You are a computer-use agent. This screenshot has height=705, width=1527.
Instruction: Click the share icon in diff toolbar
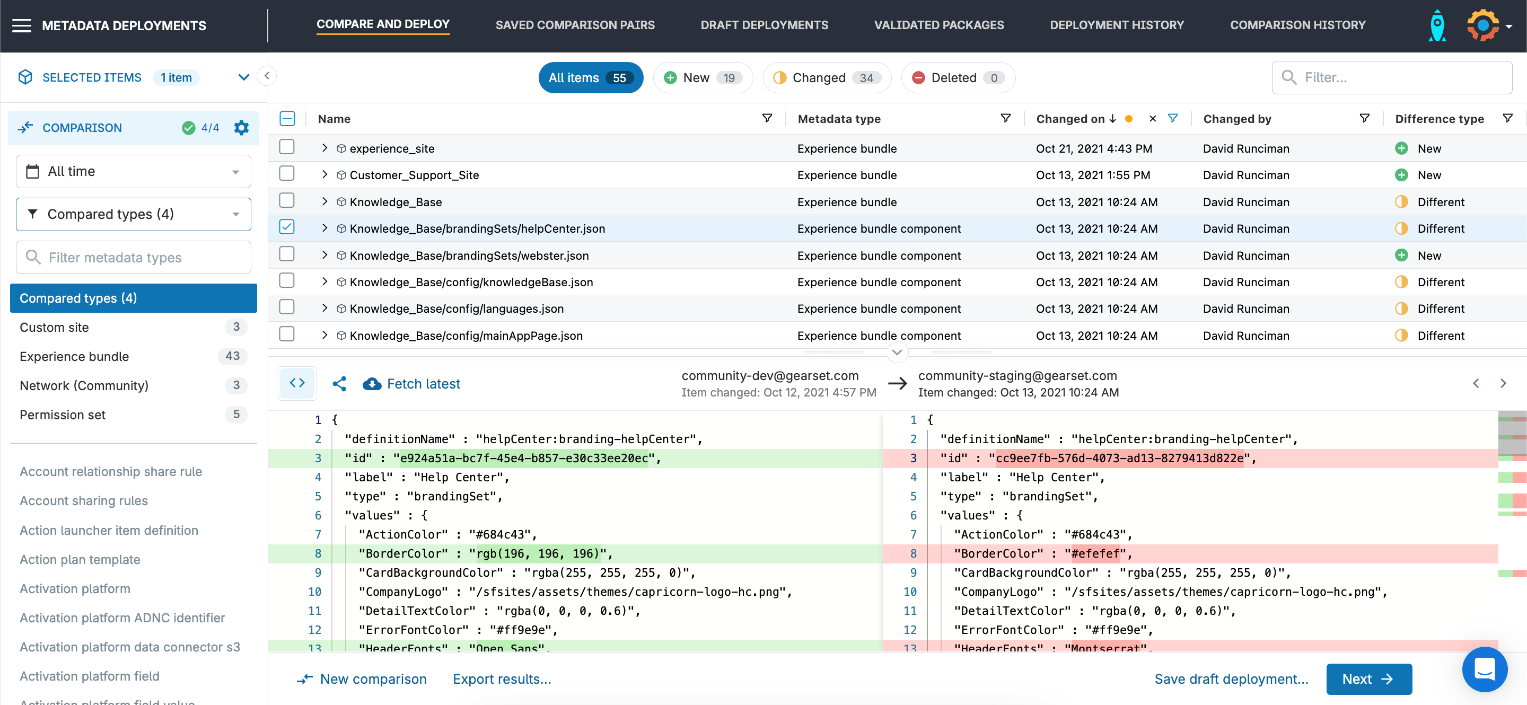[x=339, y=384]
